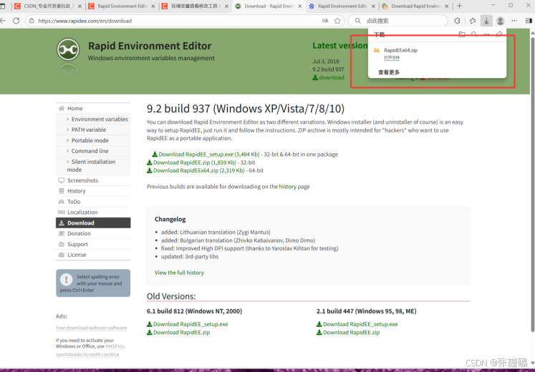Viewport: 535px width, 372px height.
Task: Click View the full history
Action: [179, 273]
